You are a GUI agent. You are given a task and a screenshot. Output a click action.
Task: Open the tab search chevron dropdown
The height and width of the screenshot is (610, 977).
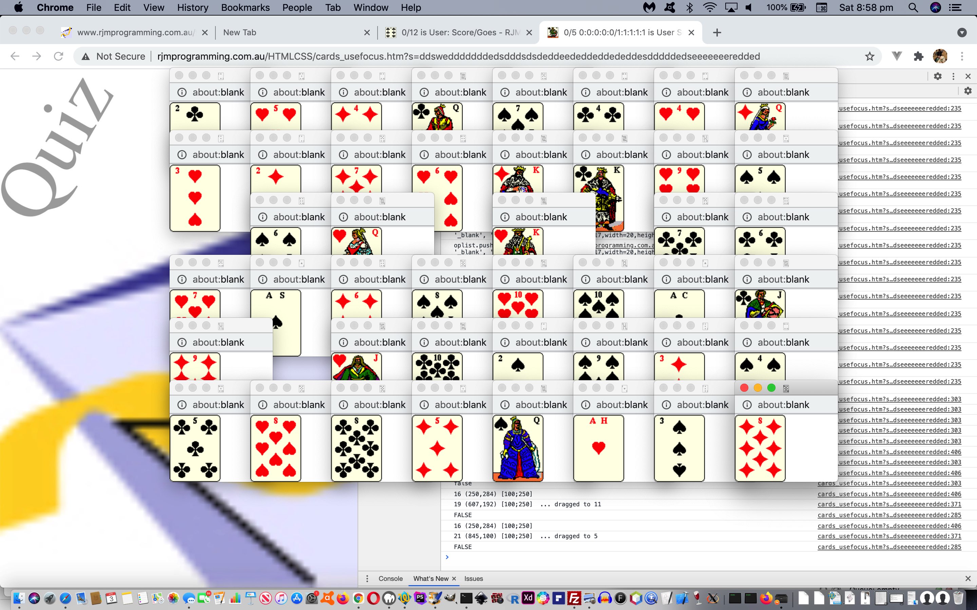(962, 33)
